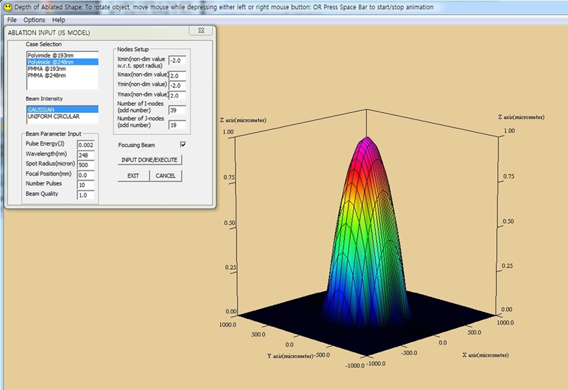Click the Pulse Energy input field
Viewport: 568px width, 390px height.
87,145
